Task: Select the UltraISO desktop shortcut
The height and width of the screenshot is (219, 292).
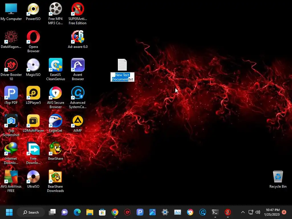Action: click(x=33, y=179)
